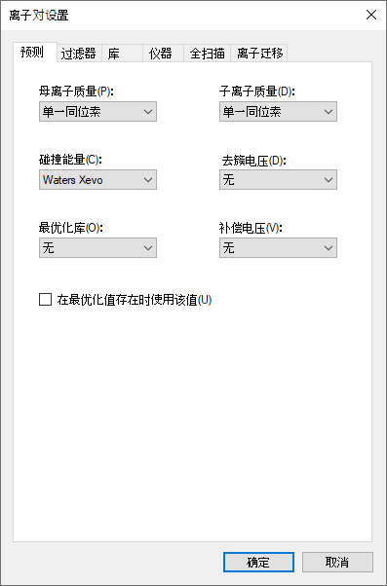Screen dimensions: 387x586
Task: Click the 补偿电压(V) label text
Action: click(x=251, y=228)
